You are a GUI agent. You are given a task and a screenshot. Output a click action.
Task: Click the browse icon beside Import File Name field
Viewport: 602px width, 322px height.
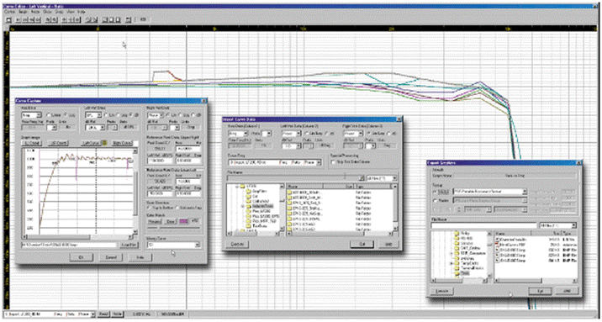coord(362,178)
